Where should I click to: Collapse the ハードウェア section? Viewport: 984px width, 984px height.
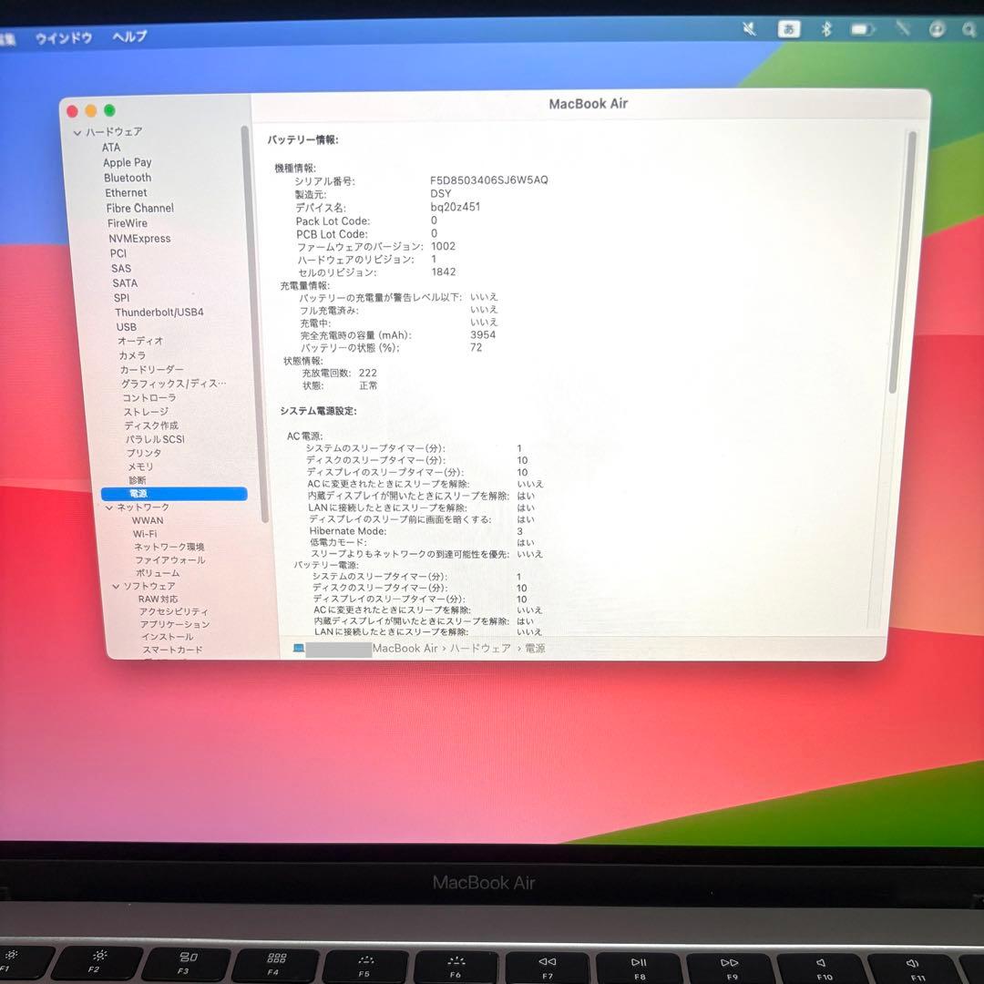point(78,131)
